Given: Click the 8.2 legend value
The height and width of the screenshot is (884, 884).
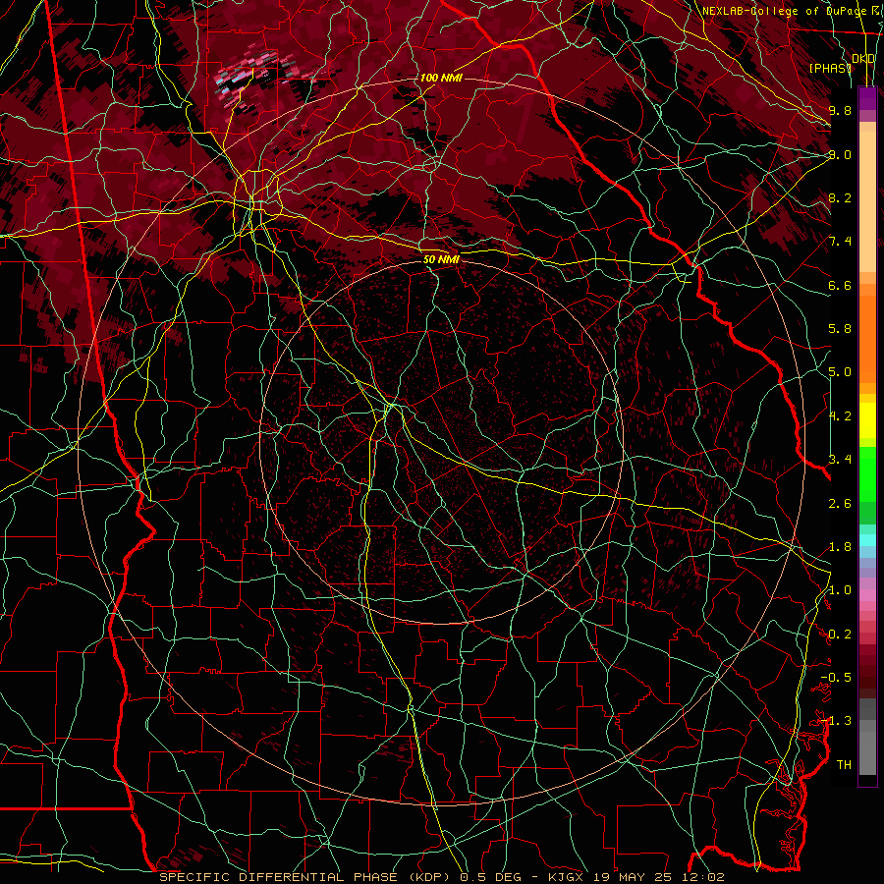Looking at the screenshot, I should pyautogui.click(x=840, y=197).
